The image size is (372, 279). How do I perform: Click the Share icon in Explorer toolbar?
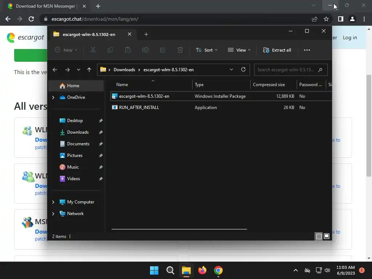point(162,50)
